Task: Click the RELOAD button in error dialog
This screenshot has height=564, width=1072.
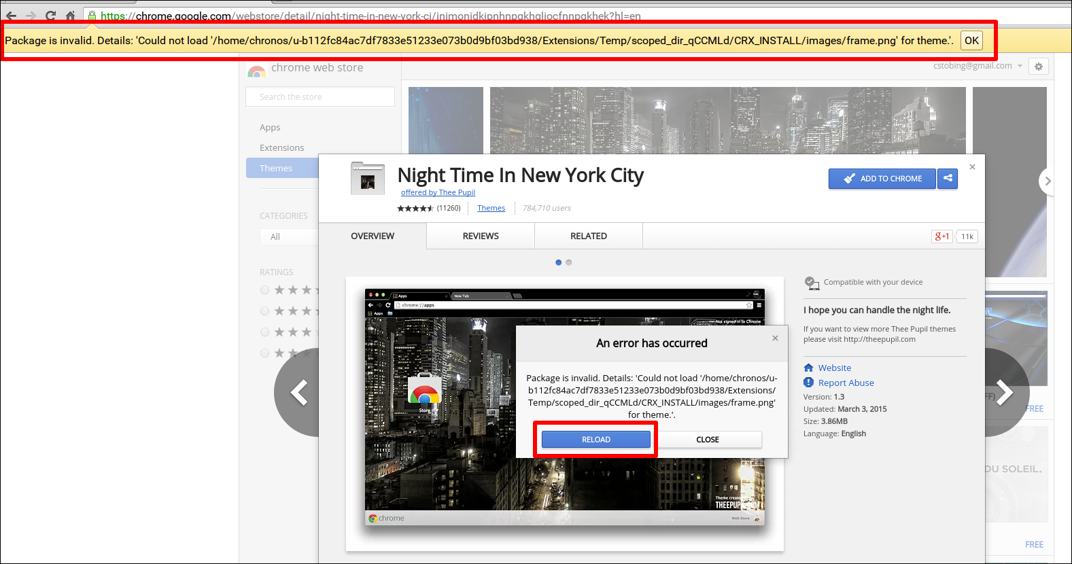Action: coord(596,440)
